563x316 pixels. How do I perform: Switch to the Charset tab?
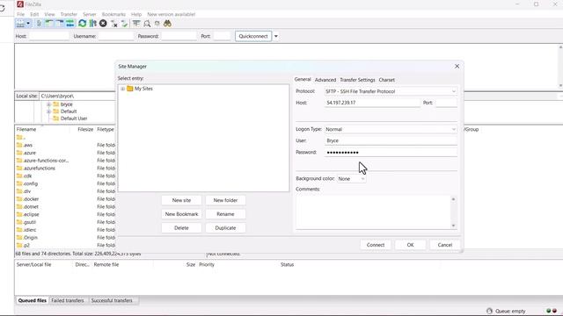(387, 80)
